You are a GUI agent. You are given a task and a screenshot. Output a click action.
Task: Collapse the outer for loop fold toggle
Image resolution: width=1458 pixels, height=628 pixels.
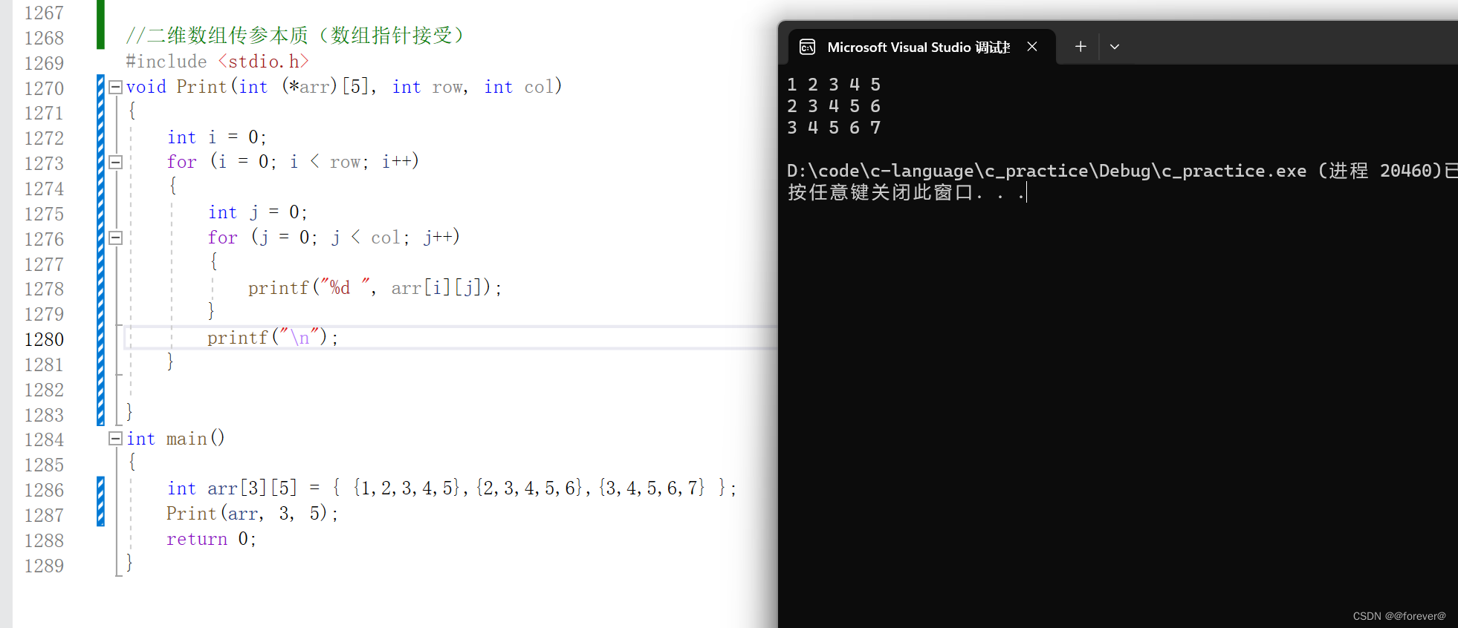point(115,163)
